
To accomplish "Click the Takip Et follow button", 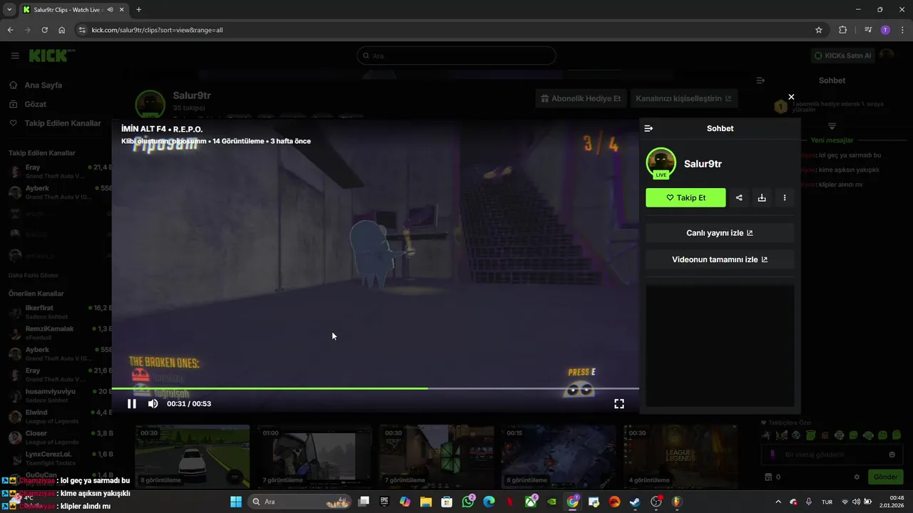I will (685, 198).
